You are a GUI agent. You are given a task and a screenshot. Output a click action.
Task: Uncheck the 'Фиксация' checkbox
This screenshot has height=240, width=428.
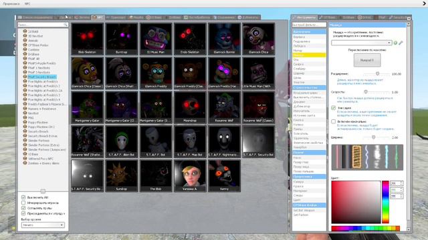pos(333,108)
